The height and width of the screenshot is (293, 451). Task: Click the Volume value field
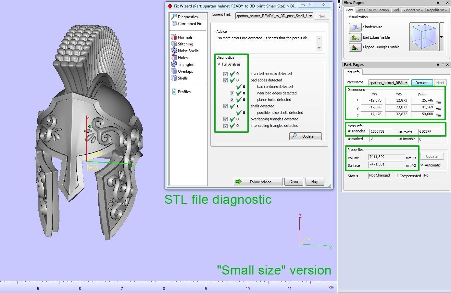(x=386, y=157)
